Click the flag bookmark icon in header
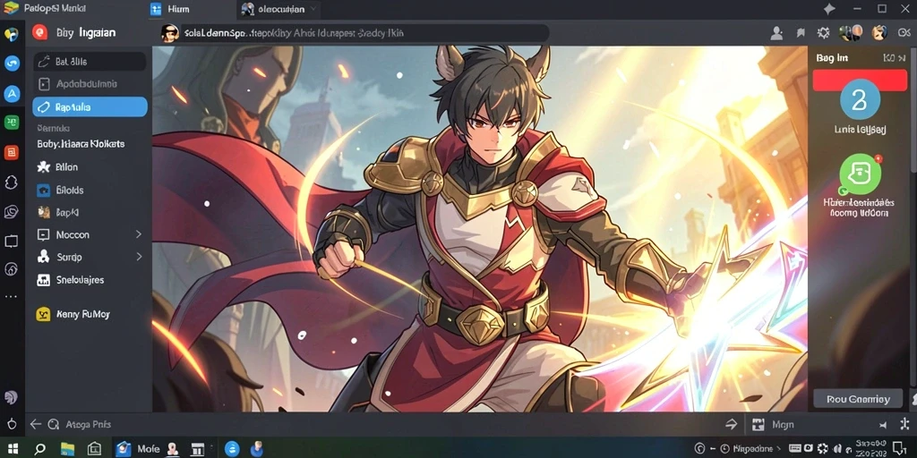Viewport: 917px width, 458px height. tap(800, 33)
